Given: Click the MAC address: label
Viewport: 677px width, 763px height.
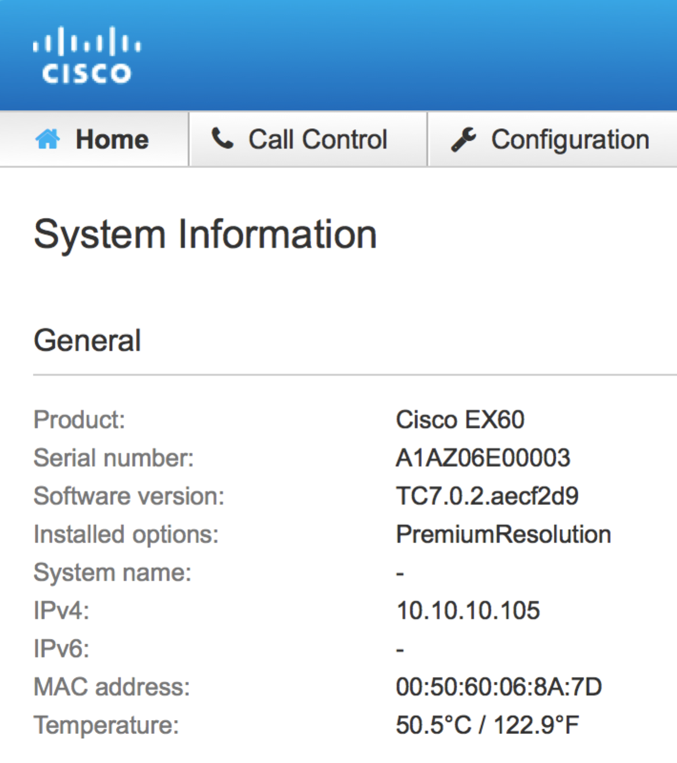Looking at the screenshot, I should click(112, 687).
